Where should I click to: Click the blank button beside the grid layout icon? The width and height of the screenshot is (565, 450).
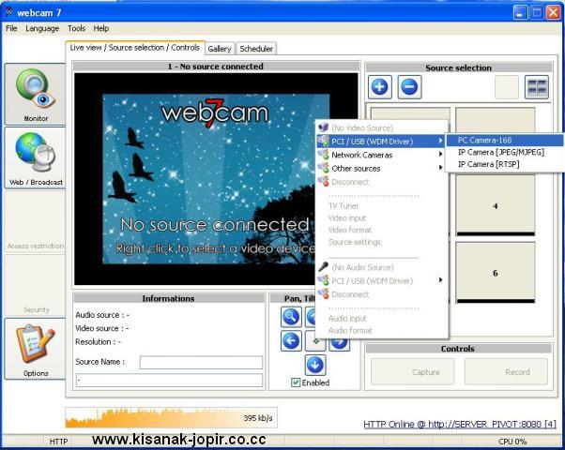(507, 87)
